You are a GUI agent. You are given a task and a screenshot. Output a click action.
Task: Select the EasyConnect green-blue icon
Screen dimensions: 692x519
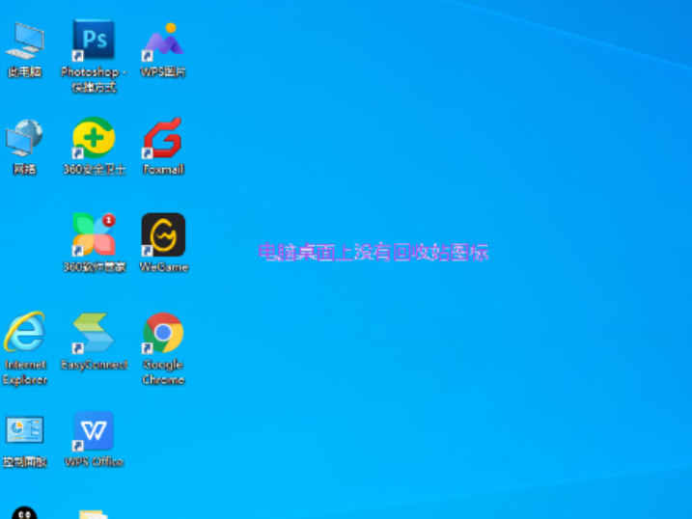(x=94, y=333)
